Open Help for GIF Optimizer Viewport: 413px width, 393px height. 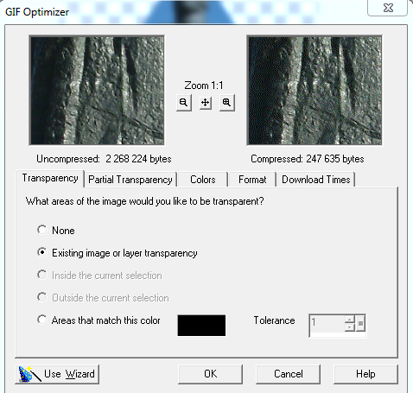365,374
